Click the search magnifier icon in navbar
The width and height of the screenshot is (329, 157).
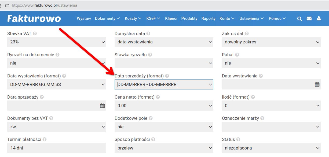(299, 18)
